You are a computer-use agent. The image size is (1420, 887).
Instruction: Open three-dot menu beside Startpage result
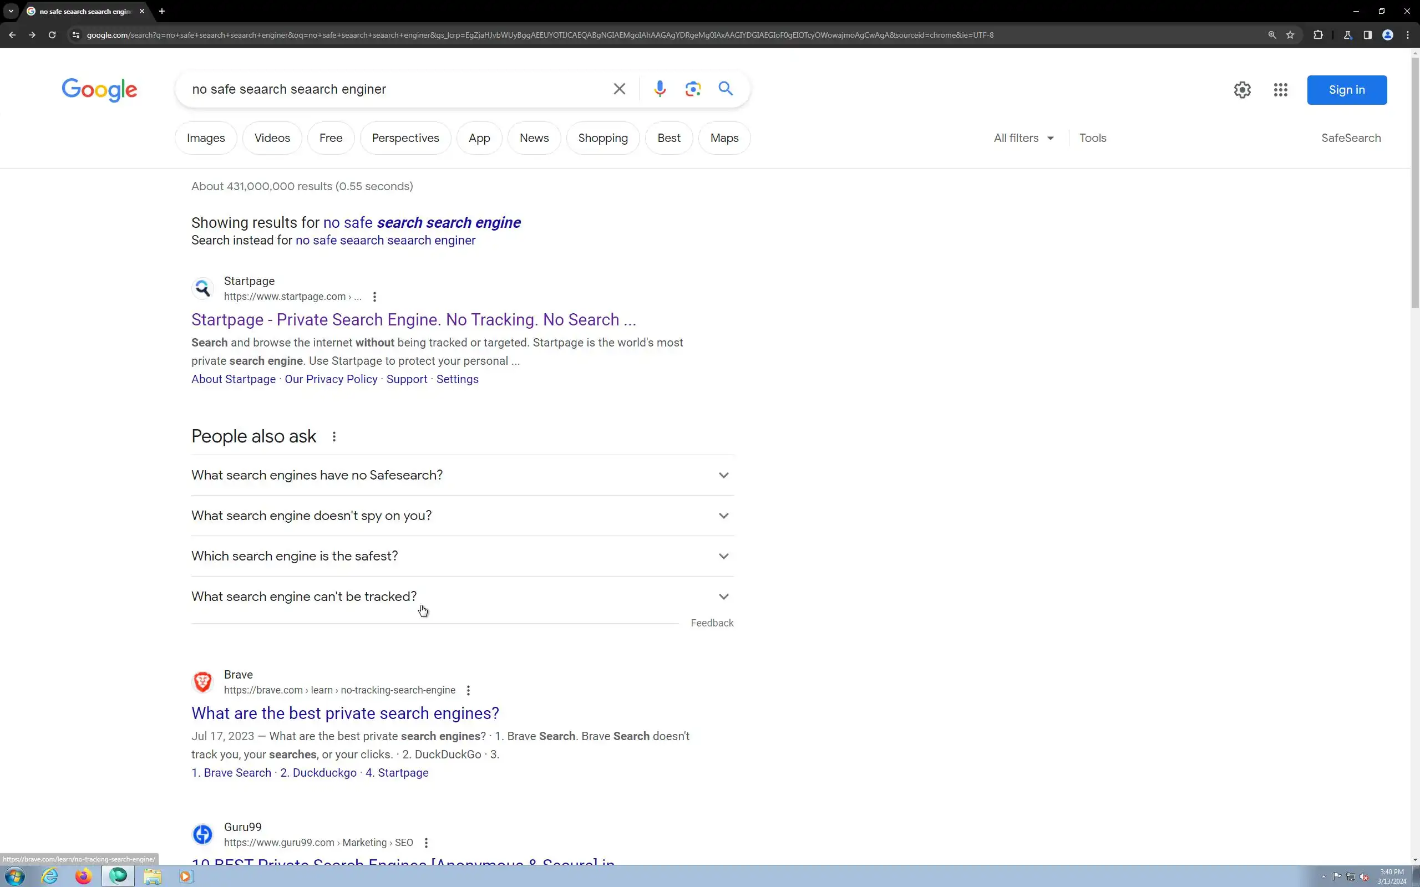pyautogui.click(x=374, y=297)
